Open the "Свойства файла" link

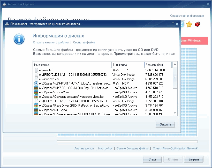pos(84,43)
